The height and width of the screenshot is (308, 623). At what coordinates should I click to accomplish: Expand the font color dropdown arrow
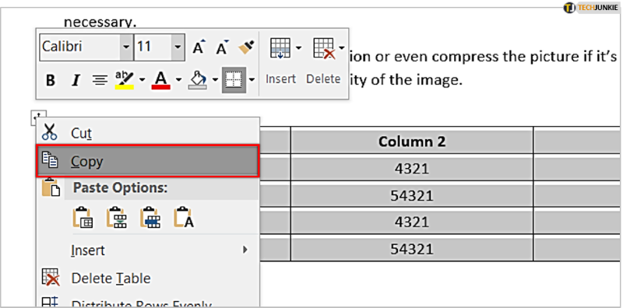178,80
